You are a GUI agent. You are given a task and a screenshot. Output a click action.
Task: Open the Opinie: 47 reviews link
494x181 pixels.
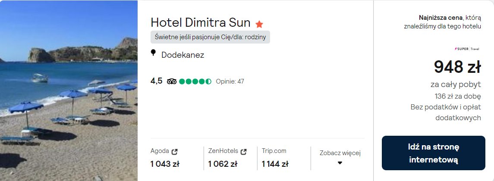pos(230,81)
